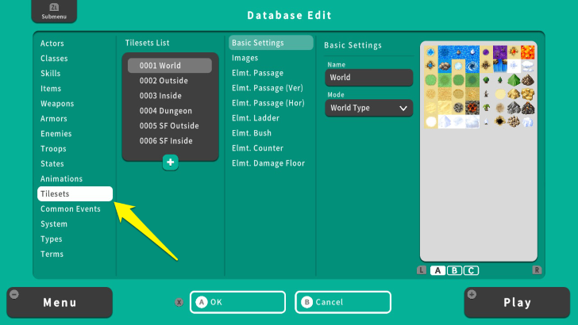
Task: Open the Menu button
Action: click(60, 303)
